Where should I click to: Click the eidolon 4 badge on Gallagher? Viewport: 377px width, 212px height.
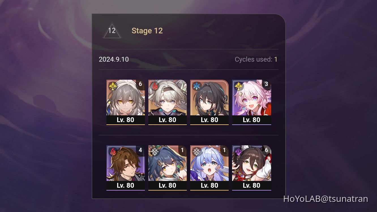point(140,150)
